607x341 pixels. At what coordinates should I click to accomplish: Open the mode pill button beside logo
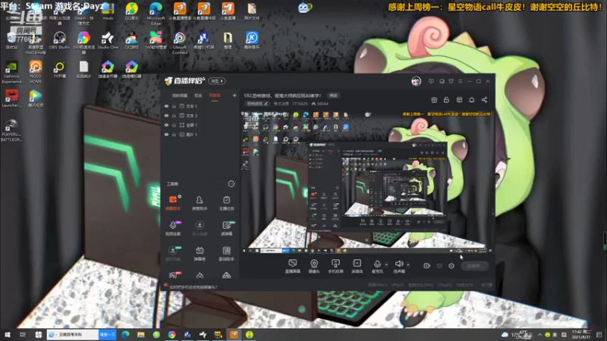pos(217,81)
